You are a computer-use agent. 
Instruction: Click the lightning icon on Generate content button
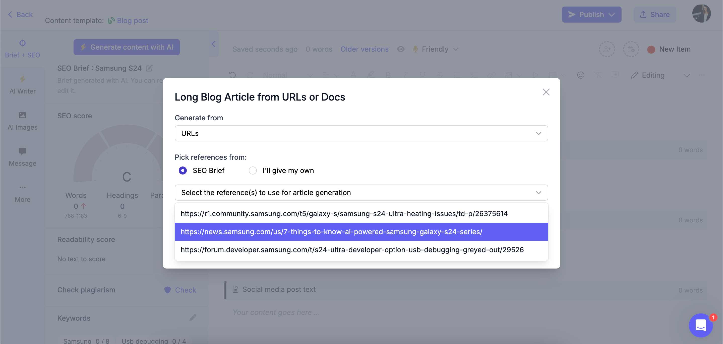83,47
